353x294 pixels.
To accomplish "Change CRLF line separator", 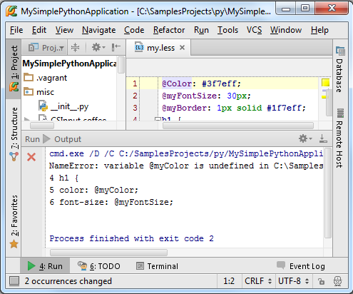I will [x=258, y=281].
